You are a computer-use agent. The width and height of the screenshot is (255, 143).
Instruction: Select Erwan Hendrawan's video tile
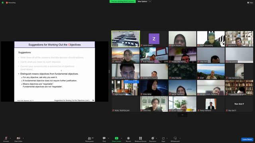pyautogui.click(x=154, y=71)
